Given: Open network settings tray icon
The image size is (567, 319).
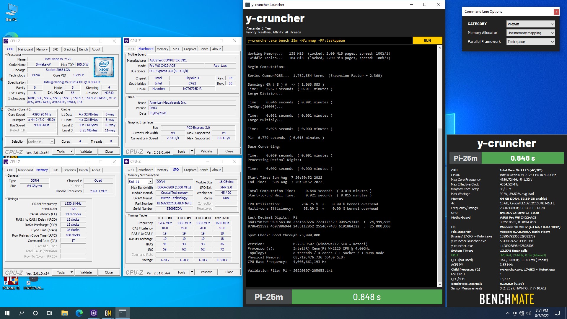Looking at the screenshot, I should tap(522, 313).
